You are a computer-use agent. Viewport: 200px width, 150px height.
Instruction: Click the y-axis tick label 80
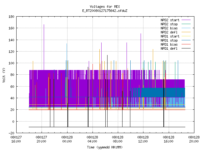pyautogui.click(x=12, y=75)
